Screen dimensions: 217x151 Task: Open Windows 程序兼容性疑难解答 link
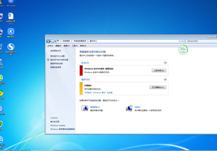click(x=62, y=129)
